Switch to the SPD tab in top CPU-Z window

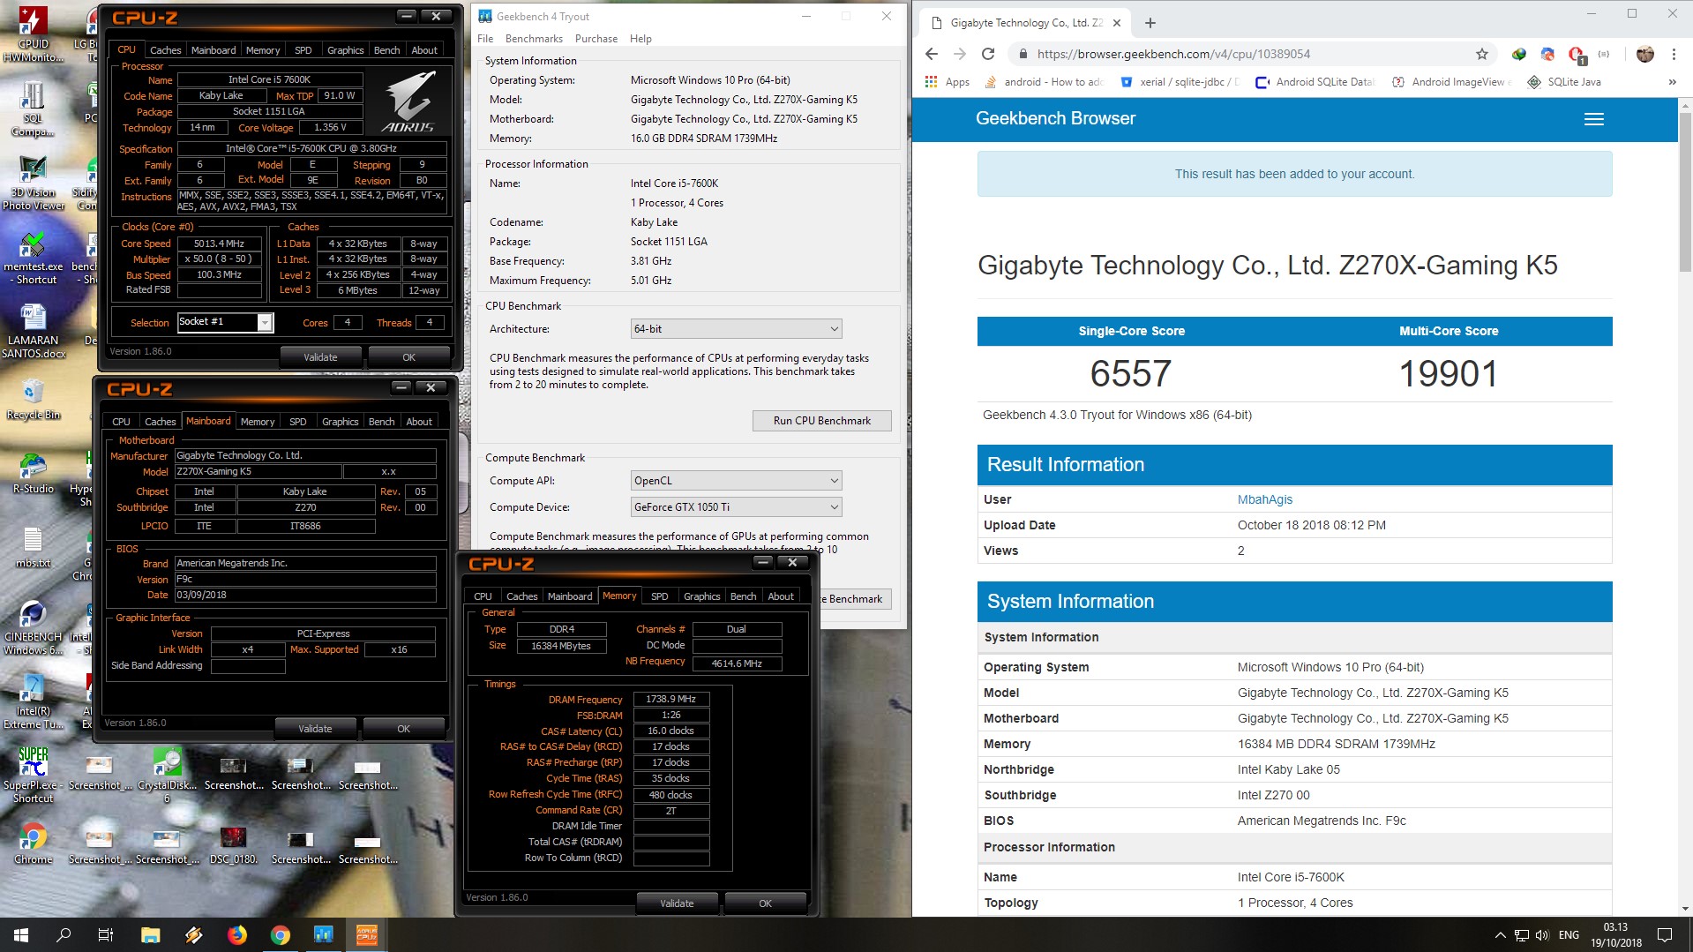coord(303,50)
